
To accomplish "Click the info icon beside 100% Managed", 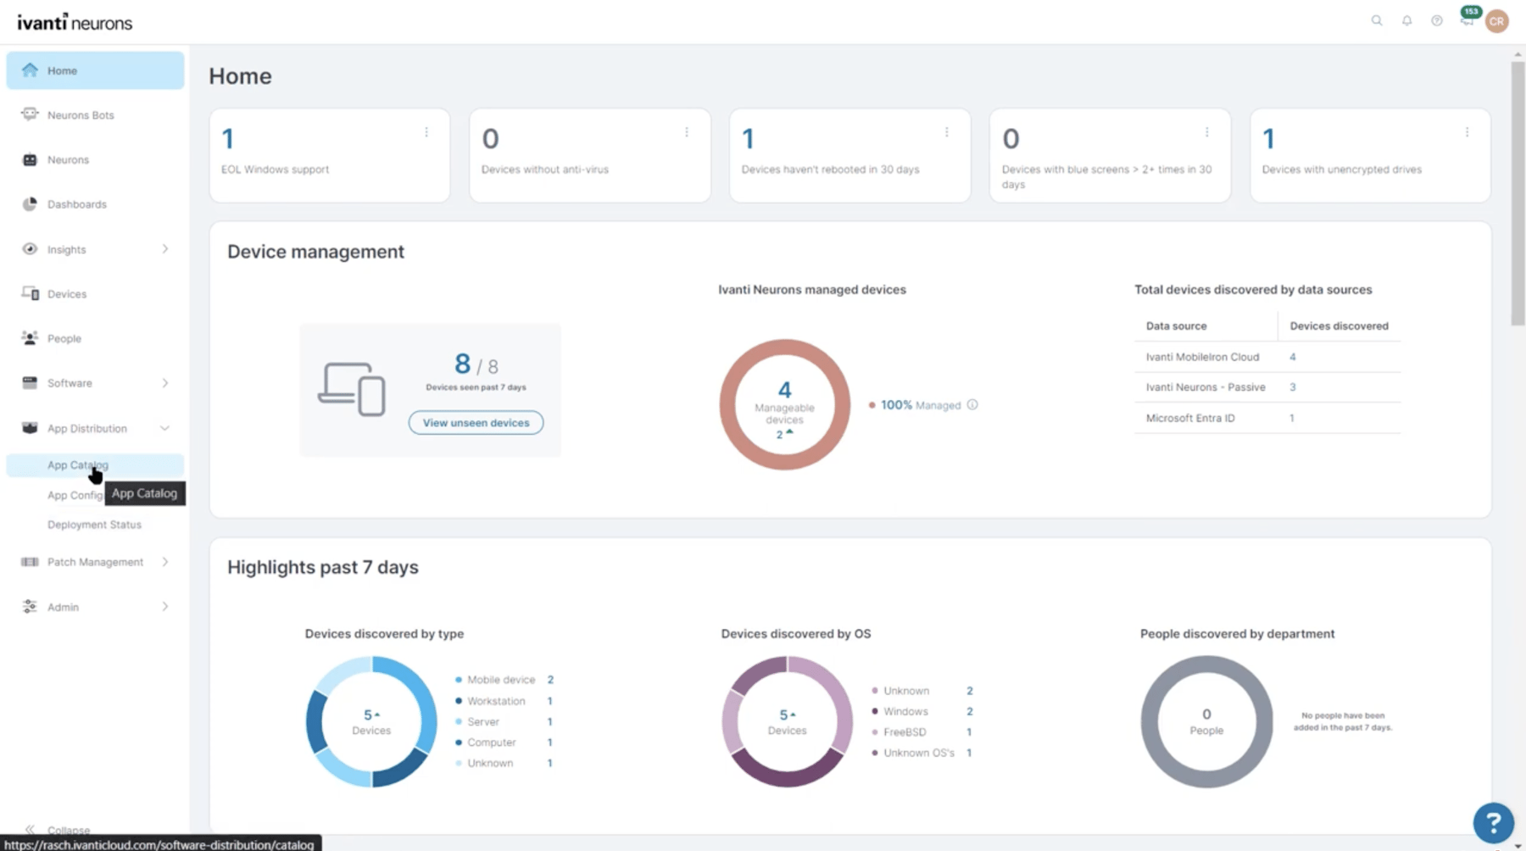I will (972, 404).
